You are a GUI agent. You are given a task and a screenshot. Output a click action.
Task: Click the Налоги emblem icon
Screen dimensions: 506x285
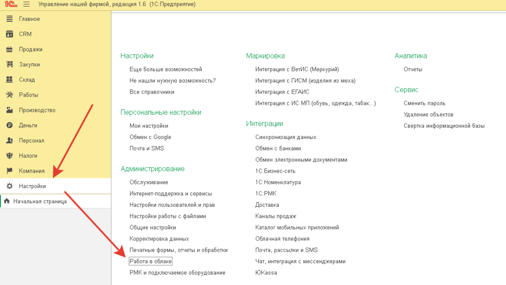pyautogui.click(x=9, y=155)
